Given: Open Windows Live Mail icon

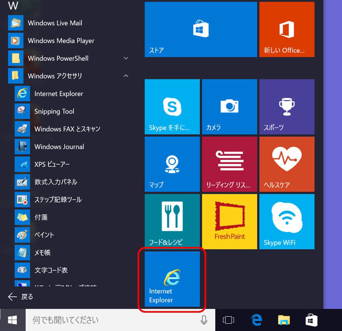Looking at the screenshot, I should pyautogui.click(x=16, y=23).
